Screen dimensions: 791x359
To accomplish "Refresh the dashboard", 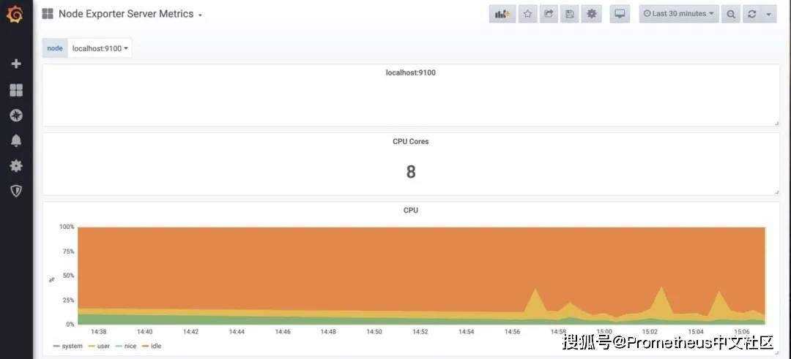I will (x=751, y=14).
